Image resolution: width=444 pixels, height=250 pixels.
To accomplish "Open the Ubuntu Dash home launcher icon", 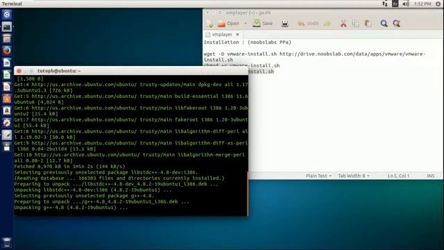I will point(7,15).
